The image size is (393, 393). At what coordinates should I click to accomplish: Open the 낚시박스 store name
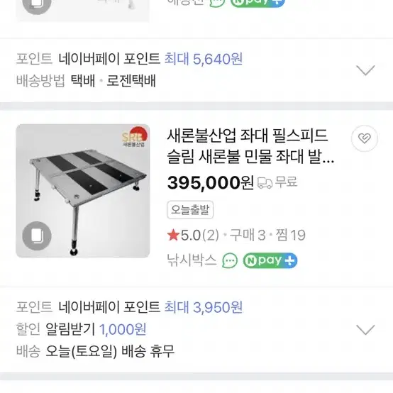(x=192, y=260)
